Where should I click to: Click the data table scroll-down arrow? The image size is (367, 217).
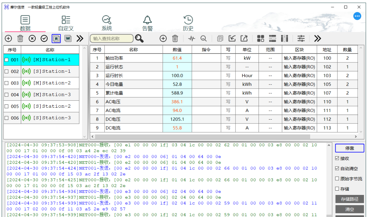(x=361, y=132)
